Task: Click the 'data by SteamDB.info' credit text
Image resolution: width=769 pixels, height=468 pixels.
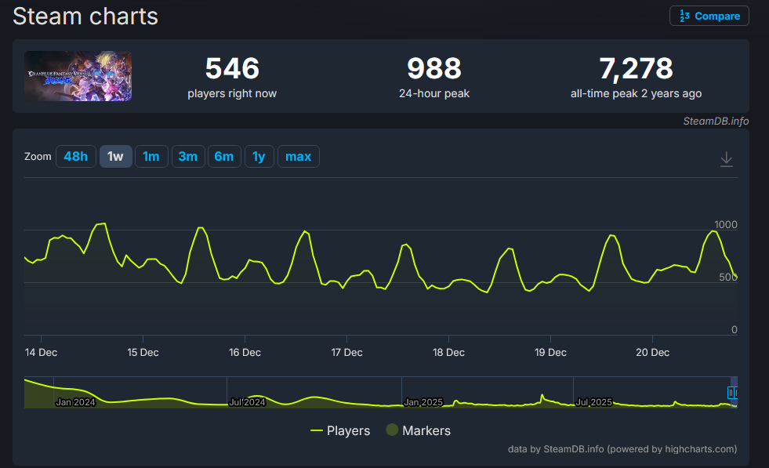Action: click(x=622, y=449)
